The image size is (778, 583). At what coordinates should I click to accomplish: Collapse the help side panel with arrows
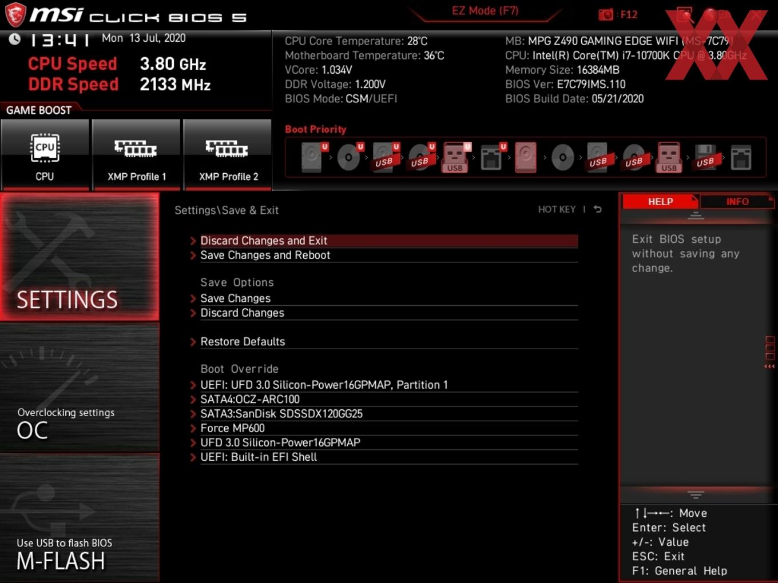click(769, 366)
